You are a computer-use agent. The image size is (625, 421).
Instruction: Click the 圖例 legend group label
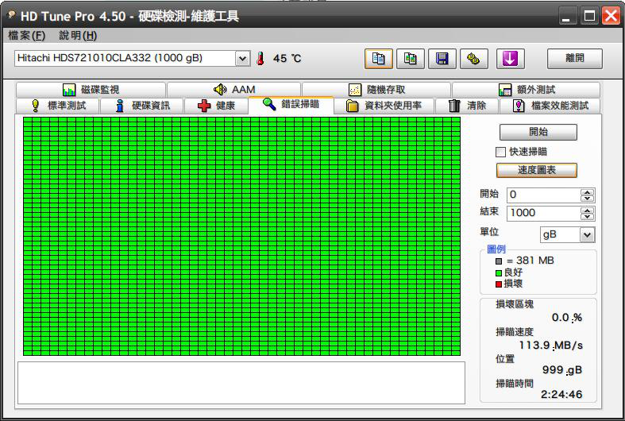point(496,249)
